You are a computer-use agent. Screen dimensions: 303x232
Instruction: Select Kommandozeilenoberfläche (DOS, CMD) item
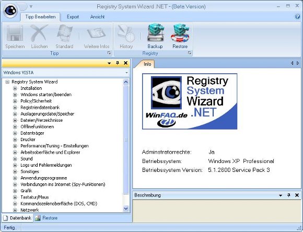(59, 204)
